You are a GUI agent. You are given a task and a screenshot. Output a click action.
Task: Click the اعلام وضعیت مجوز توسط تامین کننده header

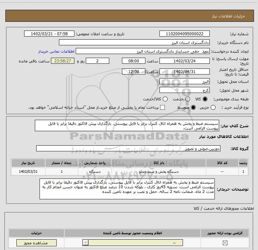click(x=132, y=233)
